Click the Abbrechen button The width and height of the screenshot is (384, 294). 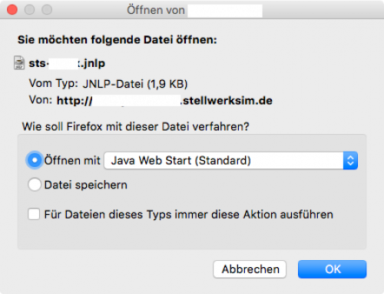250,269
